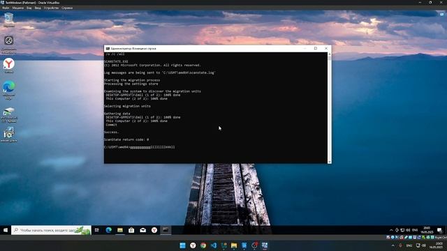Click the host microphone tray icon

click(x=400, y=245)
